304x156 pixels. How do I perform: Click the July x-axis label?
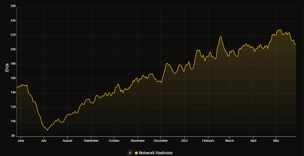44,141
